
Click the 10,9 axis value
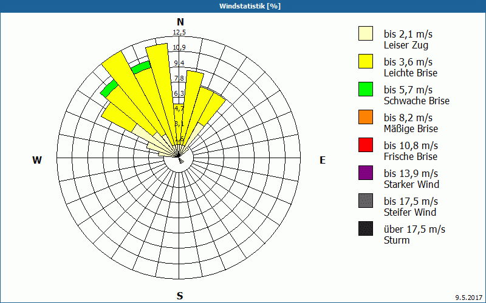coord(179,47)
